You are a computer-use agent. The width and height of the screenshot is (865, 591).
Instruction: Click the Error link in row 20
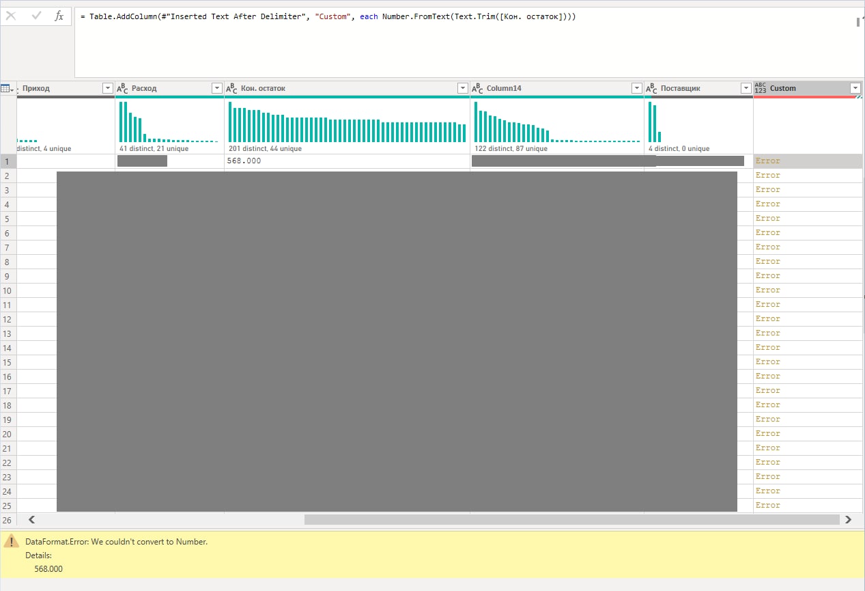(x=767, y=434)
